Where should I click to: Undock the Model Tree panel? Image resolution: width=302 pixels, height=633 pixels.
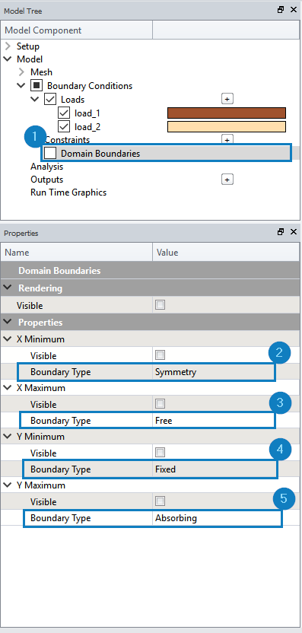[281, 10]
